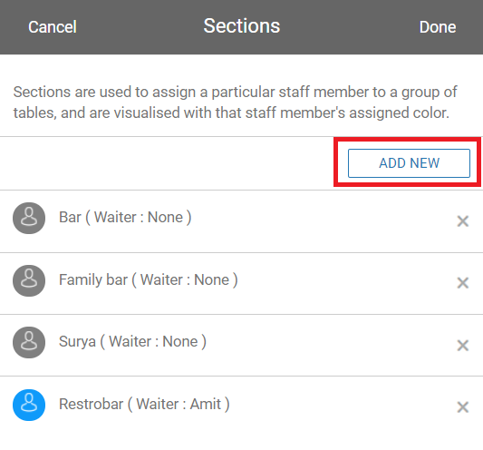
Task: Remove the Restrobar section with X
Action: [463, 407]
